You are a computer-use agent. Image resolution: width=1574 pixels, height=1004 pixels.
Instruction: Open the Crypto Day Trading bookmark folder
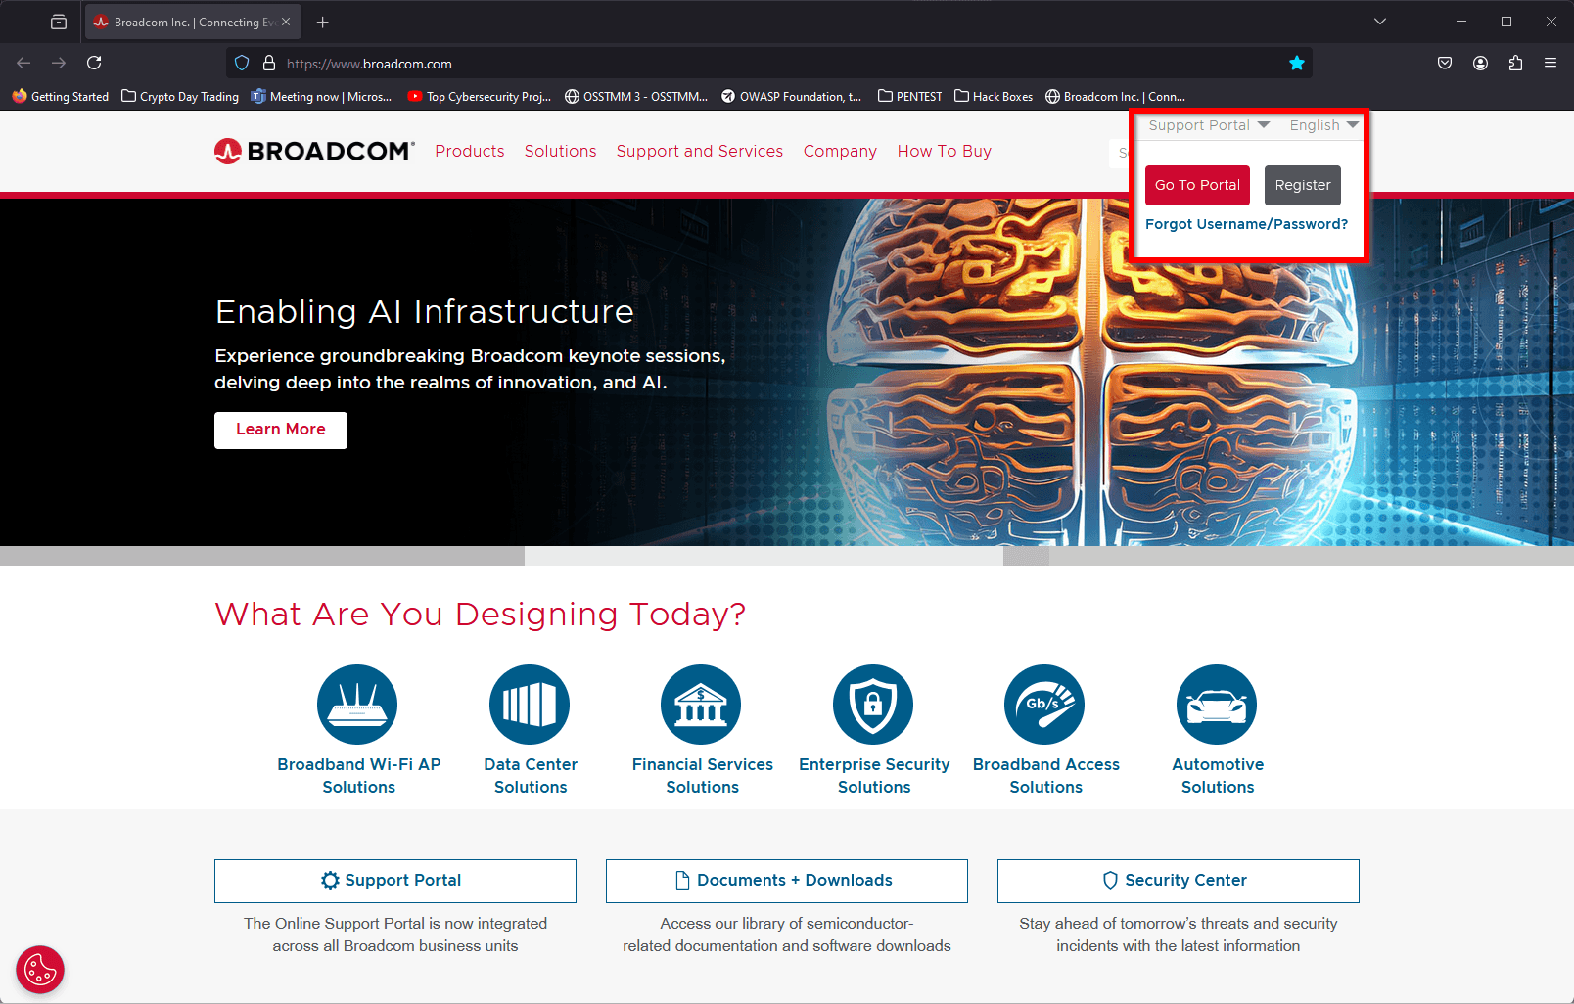[x=180, y=96]
